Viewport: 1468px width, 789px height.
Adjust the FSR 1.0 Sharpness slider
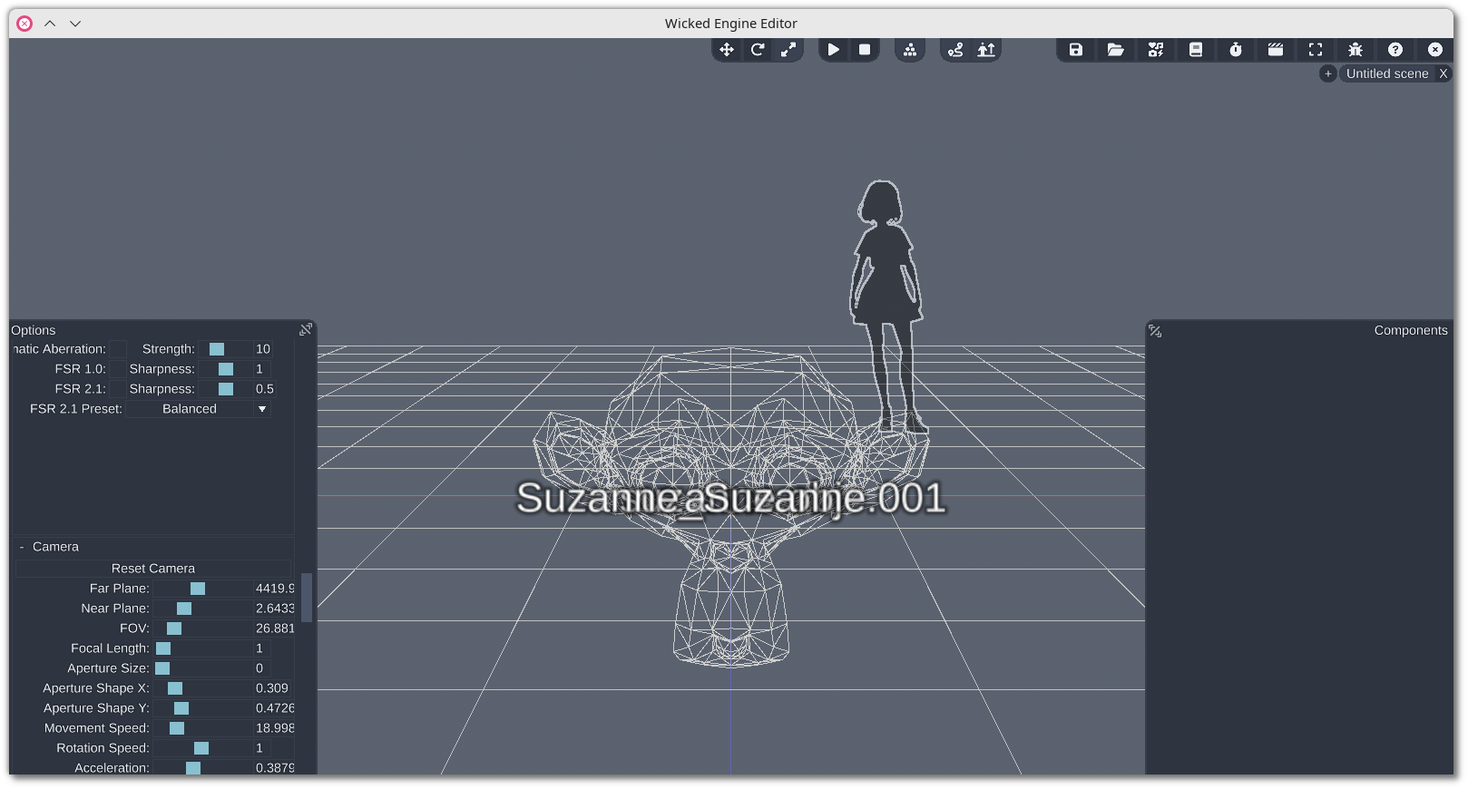tap(225, 369)
